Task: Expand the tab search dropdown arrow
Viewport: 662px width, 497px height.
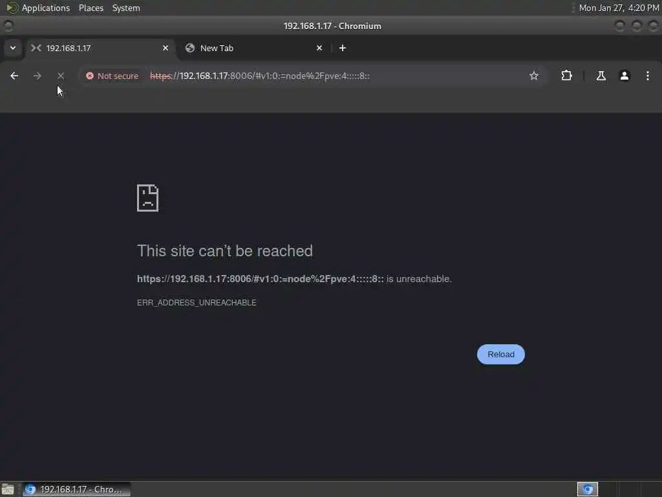Action: coord(13,48)
